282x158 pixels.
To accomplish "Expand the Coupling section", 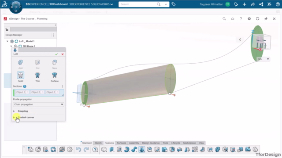I will point(14,111).
